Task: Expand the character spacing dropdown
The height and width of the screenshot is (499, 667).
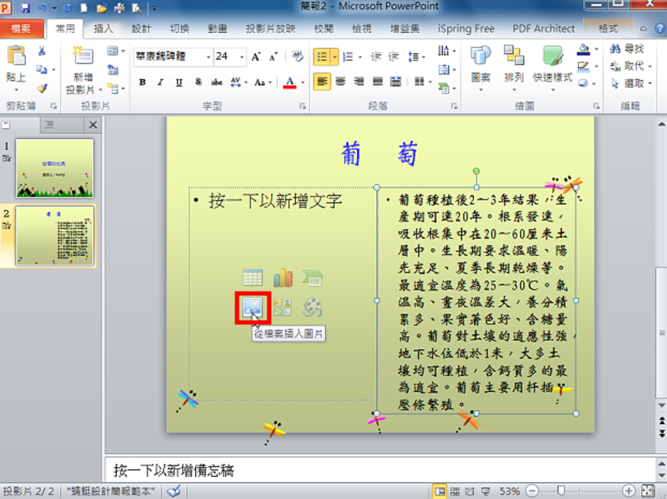Action: [x=246, y=82]
